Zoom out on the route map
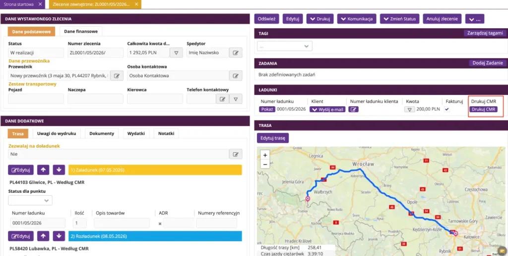 [x=265, y=164]
